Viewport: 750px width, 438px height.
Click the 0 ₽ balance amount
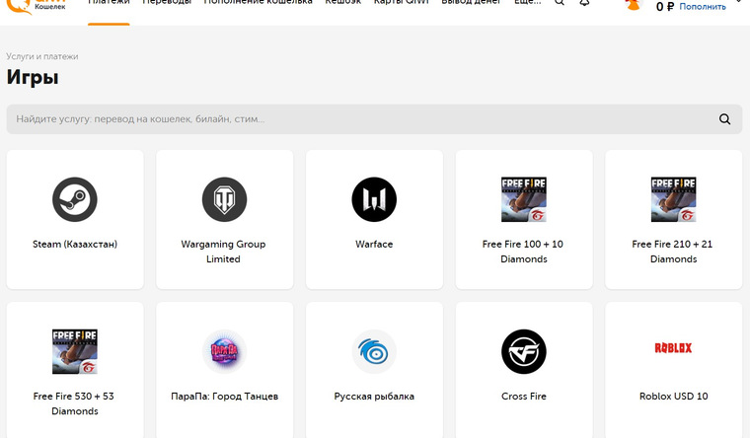(665, 7)
